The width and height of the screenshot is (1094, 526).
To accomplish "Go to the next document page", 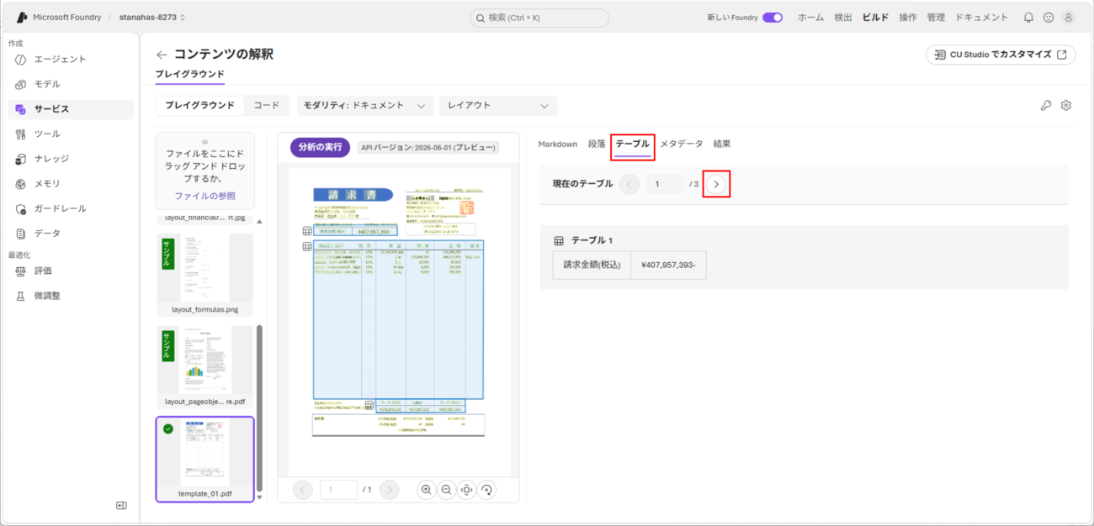I will pos(389,490).
